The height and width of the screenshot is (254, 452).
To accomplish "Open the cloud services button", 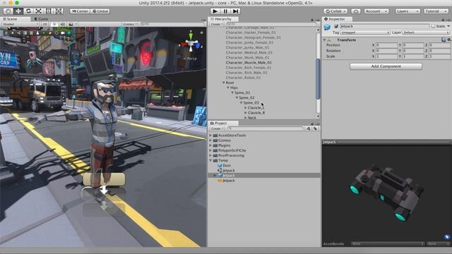I will pos(356,11).
